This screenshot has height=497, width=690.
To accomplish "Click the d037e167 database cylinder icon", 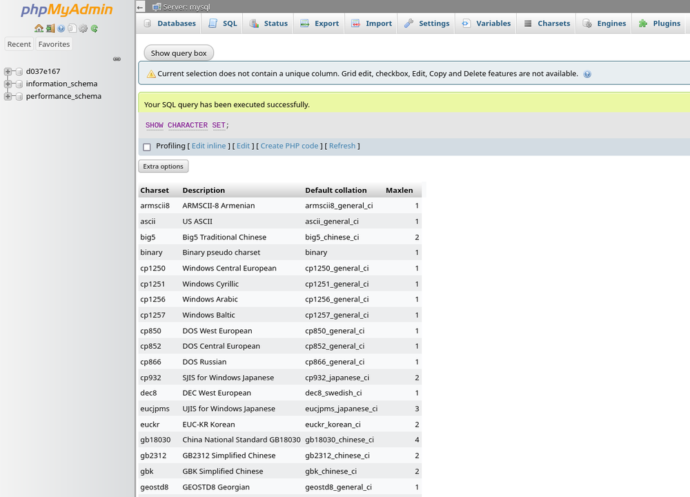I will [19, 71].
